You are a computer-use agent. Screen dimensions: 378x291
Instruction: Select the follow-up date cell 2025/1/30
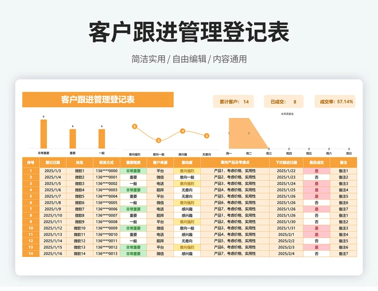[x=286, y=222]
